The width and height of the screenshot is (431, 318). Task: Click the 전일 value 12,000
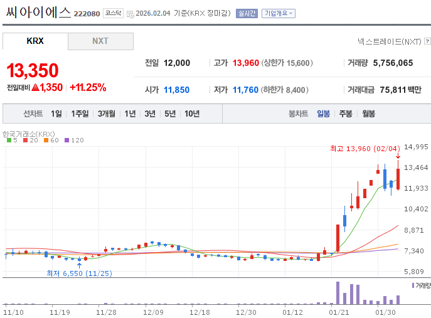(177, 63)
